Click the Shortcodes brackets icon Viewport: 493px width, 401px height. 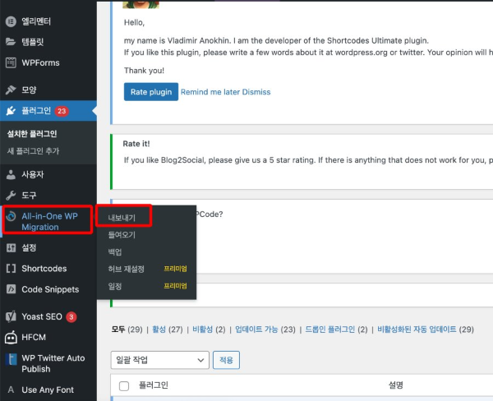tap(11, 269)
